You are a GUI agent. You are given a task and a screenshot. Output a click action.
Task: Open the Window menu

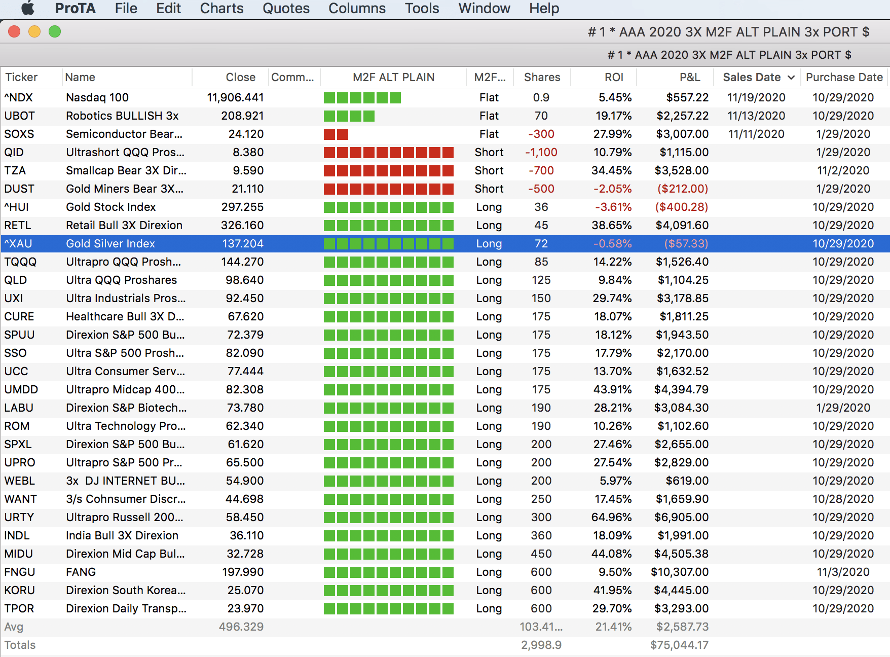point(484,8)
